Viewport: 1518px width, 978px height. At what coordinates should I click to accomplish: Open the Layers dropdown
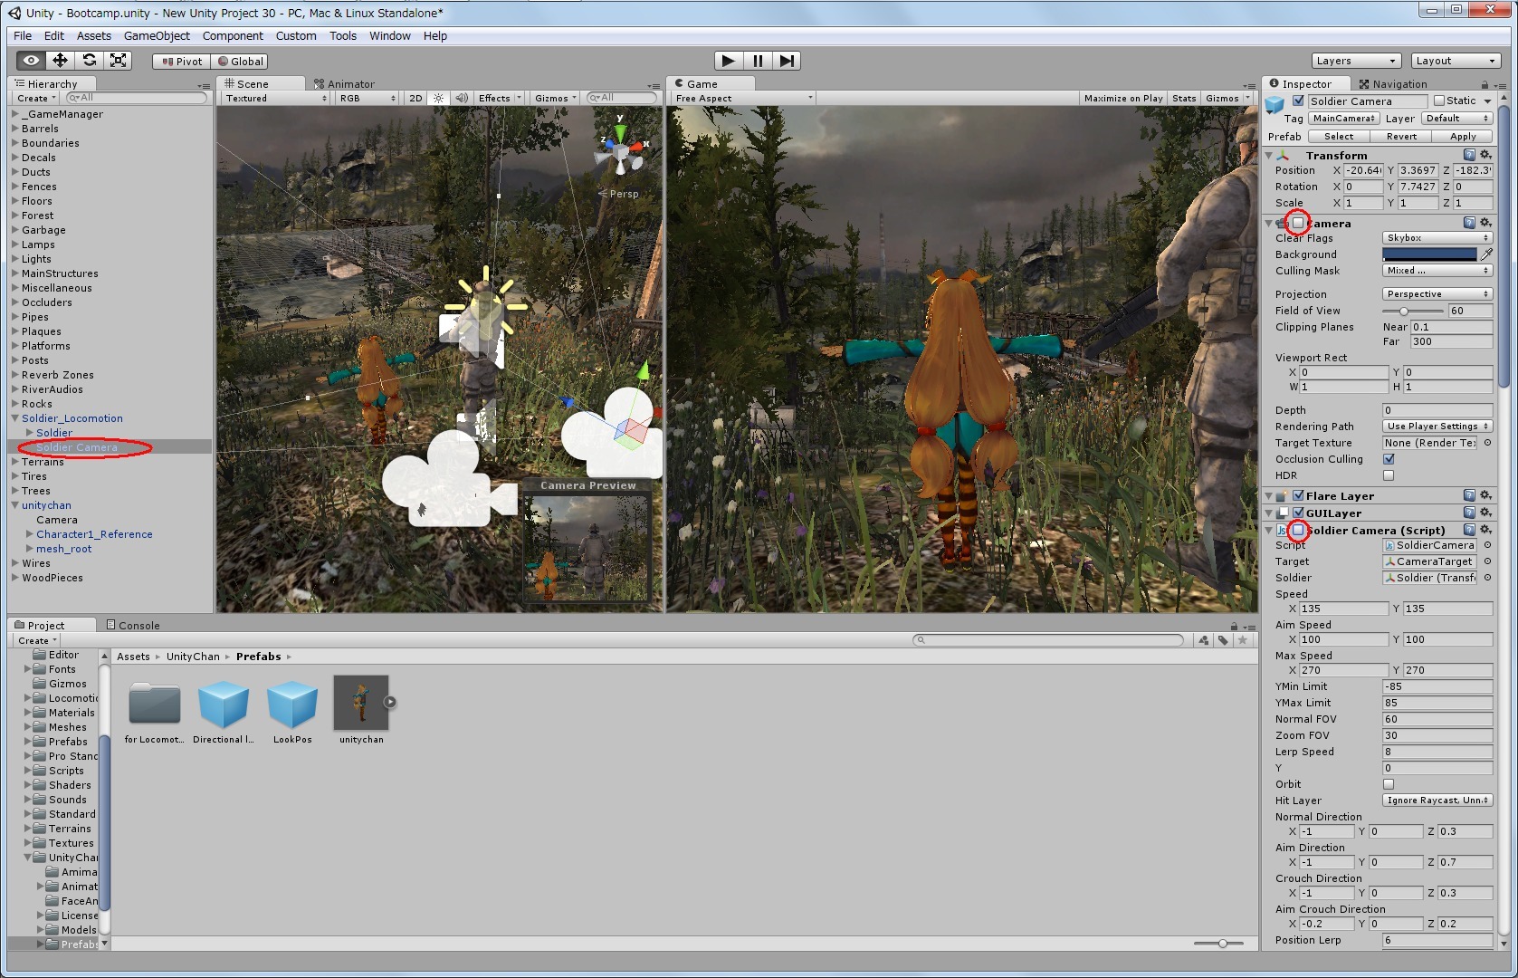(x=1355, y=61)
